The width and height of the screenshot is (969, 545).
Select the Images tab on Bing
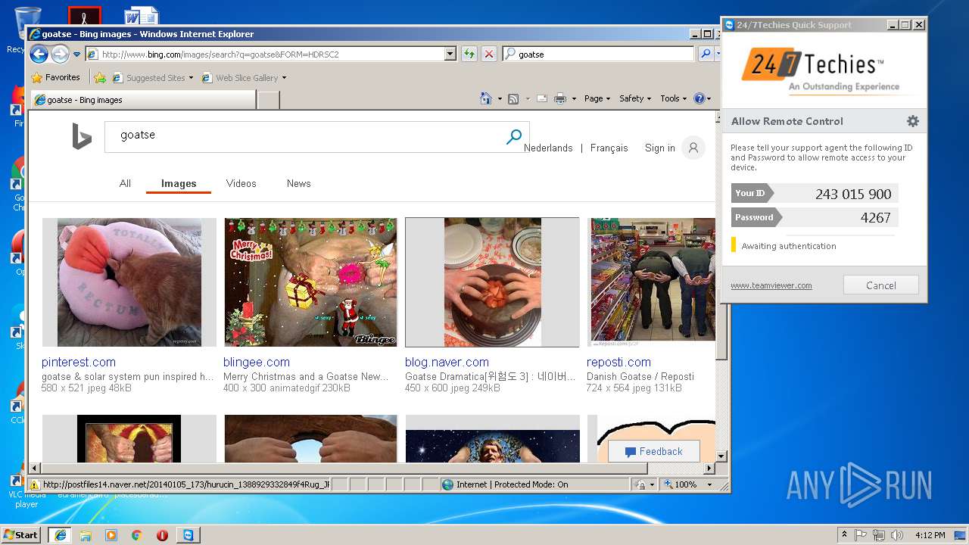click(x=179, y=183)
